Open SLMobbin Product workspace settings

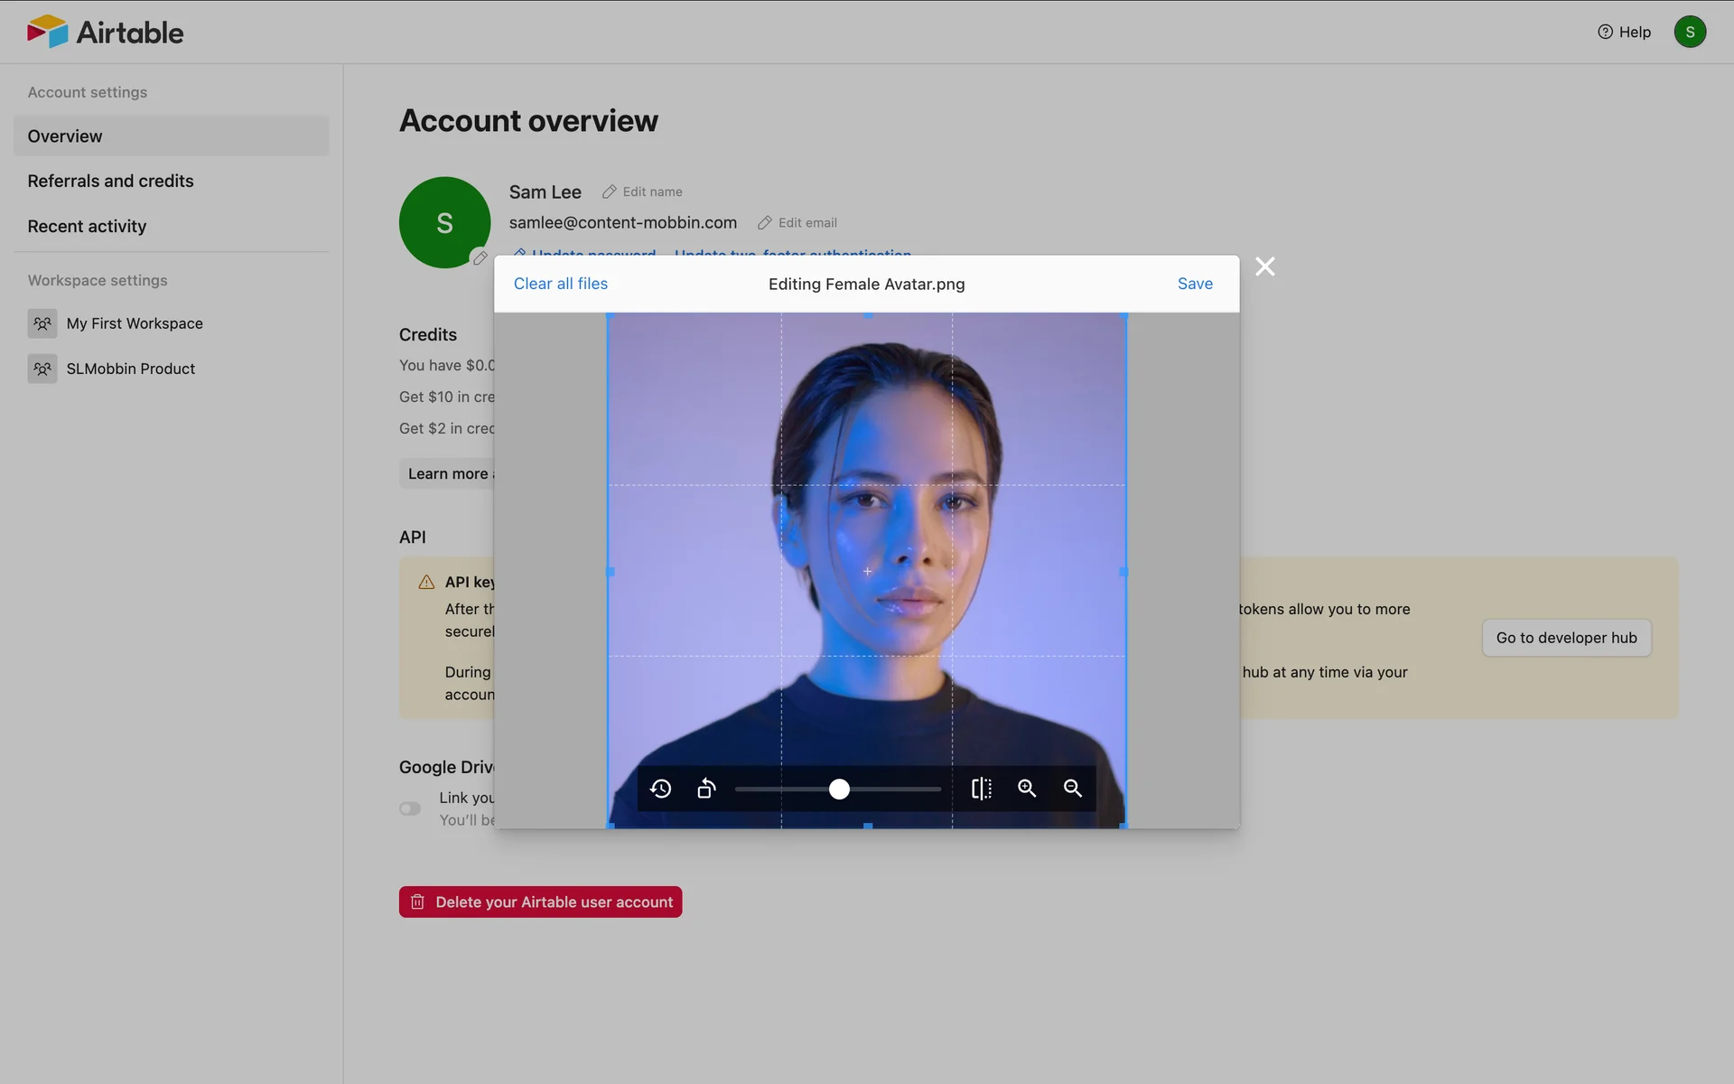[x=130, y=369]
